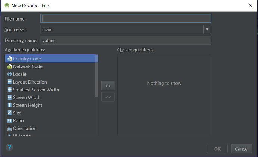Click the Network Code qualifier icon
Image resolution: width=258 pixels, height=157 pixels.
[10, 66]
